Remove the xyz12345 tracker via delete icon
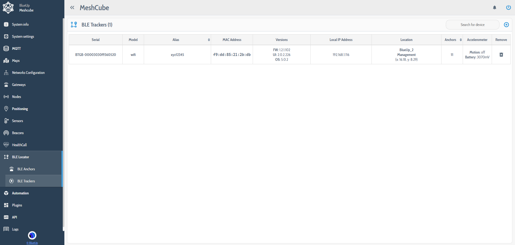Image resolution: width=515 pixels, height=245 pixels. point(501,55)
